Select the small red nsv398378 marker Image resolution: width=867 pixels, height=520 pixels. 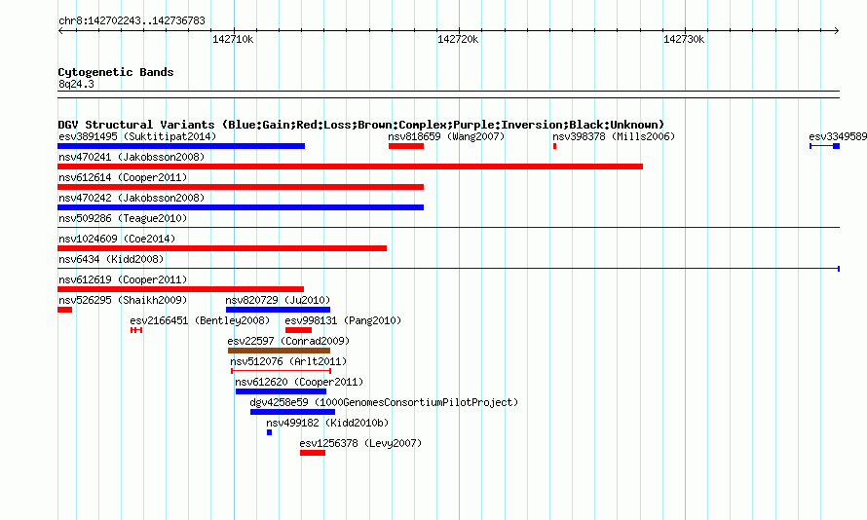(x=554, y=146)
